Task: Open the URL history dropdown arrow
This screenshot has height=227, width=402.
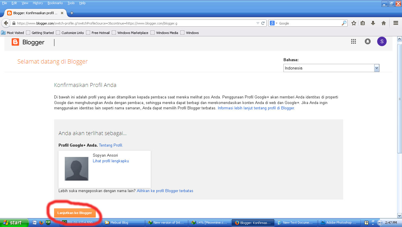Action: click(x=257, y=23)
